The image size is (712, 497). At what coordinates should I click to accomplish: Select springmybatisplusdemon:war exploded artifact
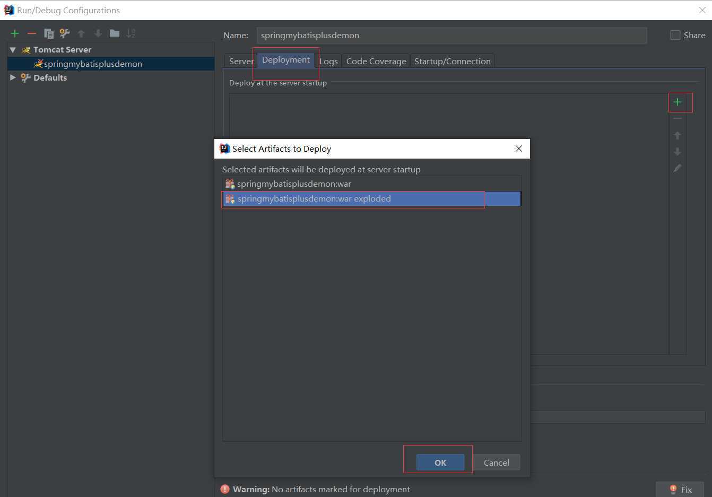tap(372, 199)
